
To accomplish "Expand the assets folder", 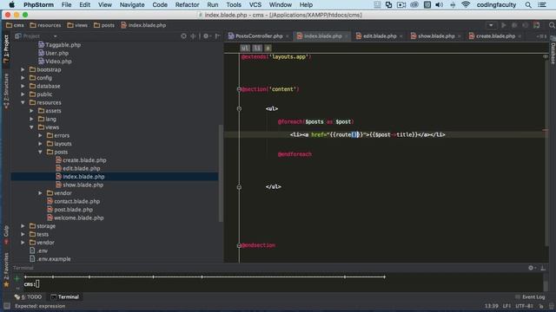I will coord(31,111).
